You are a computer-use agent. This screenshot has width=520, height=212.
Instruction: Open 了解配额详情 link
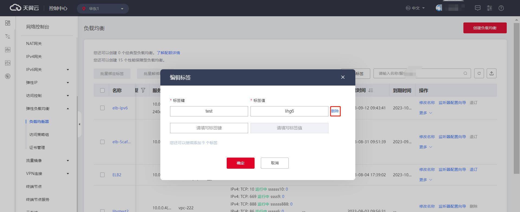[x=168, y=53]
